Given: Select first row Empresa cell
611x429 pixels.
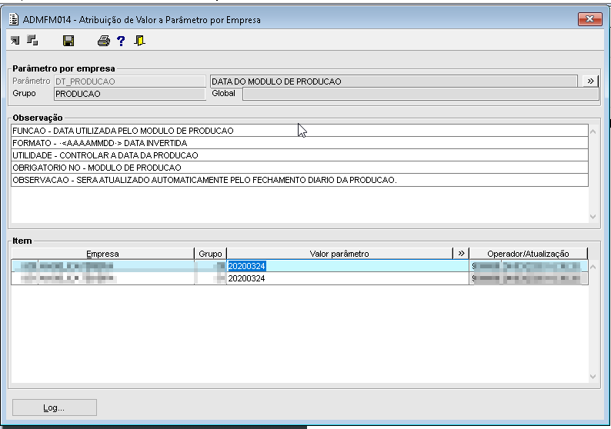Looking at the screenshot, I should 102,266.
